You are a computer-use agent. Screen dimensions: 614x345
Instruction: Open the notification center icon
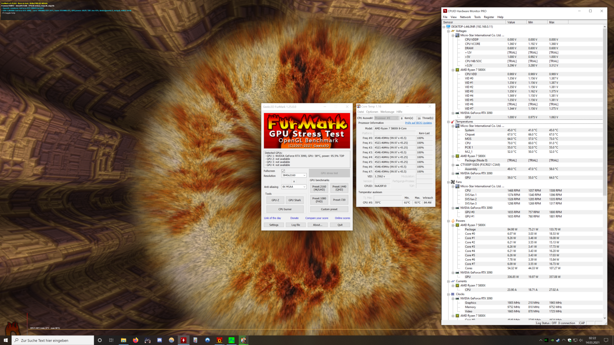tap(606, 340)
